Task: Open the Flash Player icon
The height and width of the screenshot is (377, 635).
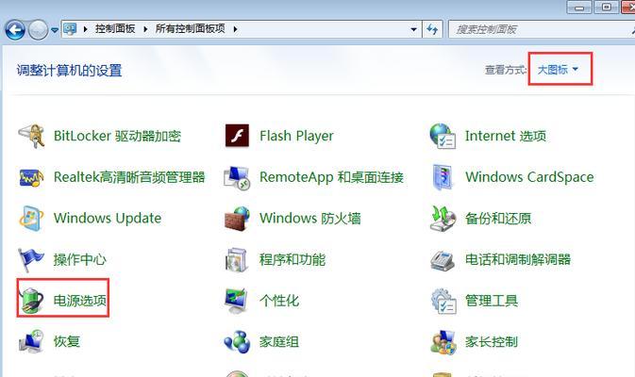Action: coord(237,136)
